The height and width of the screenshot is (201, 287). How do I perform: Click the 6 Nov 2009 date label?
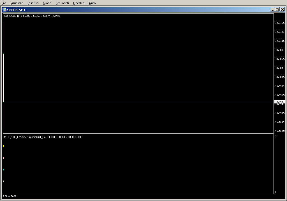tap(10, 197)
